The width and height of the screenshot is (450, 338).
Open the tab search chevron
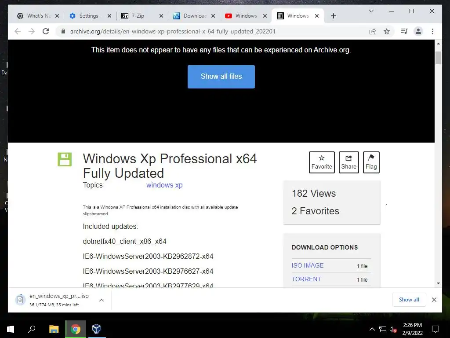coord(371,11)
